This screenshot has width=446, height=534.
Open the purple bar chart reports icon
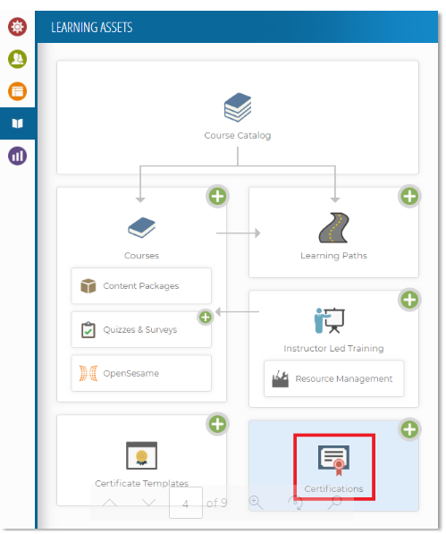point(17,156)
